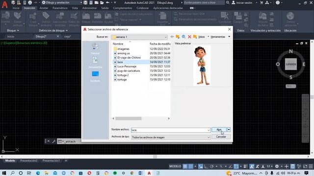Image resolution: width=314 pixels, height=176 pixels.
Task: Switch to the Presentación2 layout tab
Action: click(x=28, y=161)
